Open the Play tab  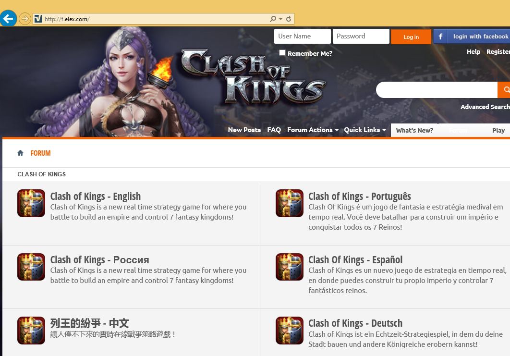click(x=498, y=131)
